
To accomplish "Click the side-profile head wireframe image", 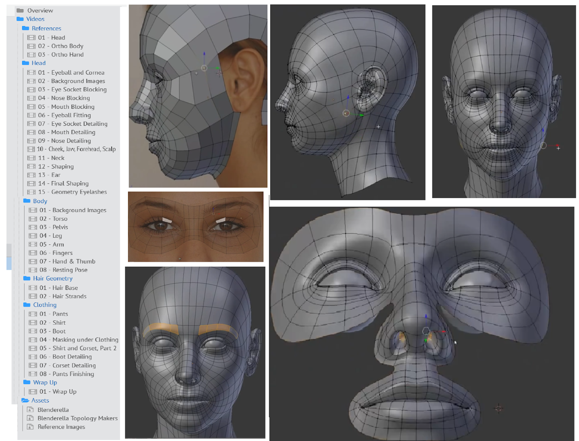I will coord(348,102).
